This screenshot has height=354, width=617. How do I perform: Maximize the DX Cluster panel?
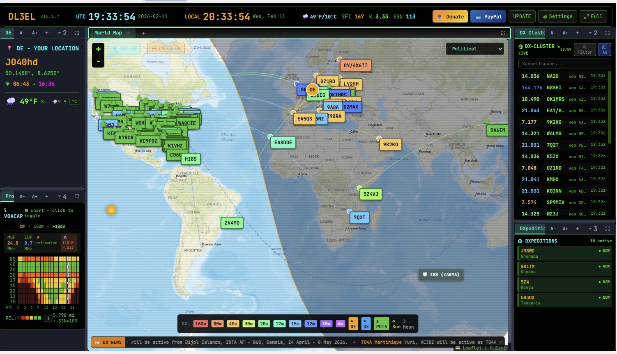[608, 33]
